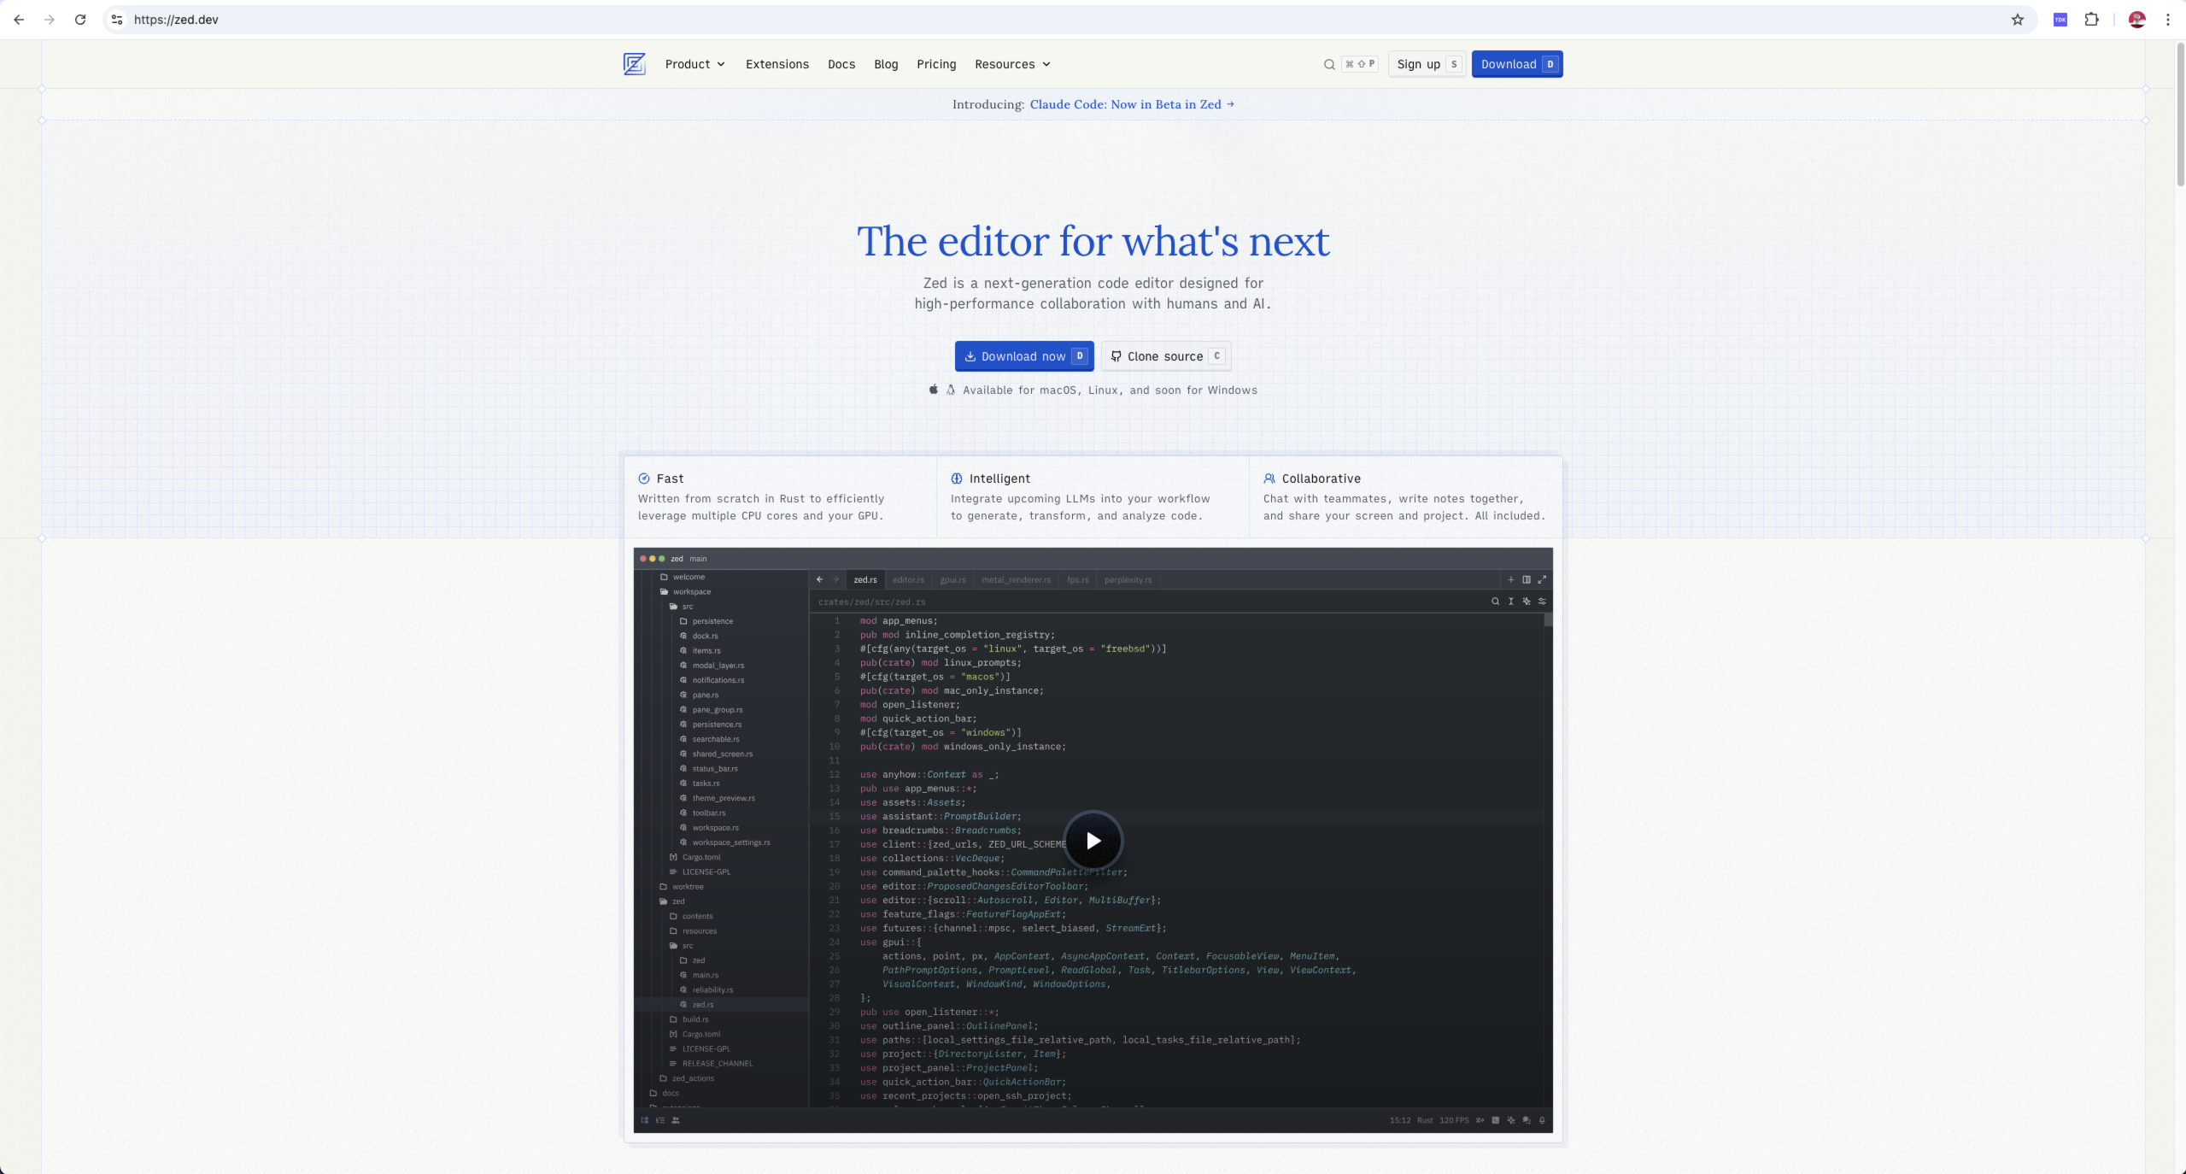Click the Sign up button
The image size is (2186, 1174).
[x=1427, y=64]
